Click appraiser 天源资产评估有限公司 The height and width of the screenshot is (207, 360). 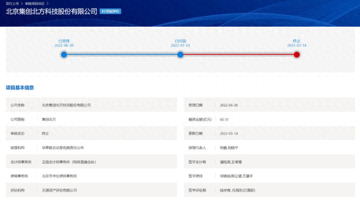coord(59,190)
